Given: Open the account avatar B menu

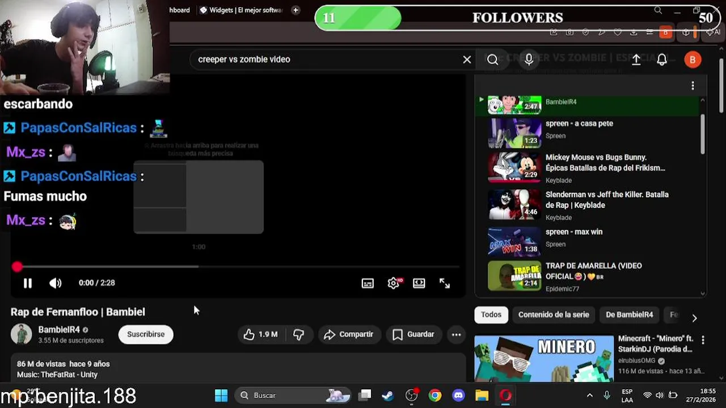Looking at the screenshot, I should [x=693, y=59].
